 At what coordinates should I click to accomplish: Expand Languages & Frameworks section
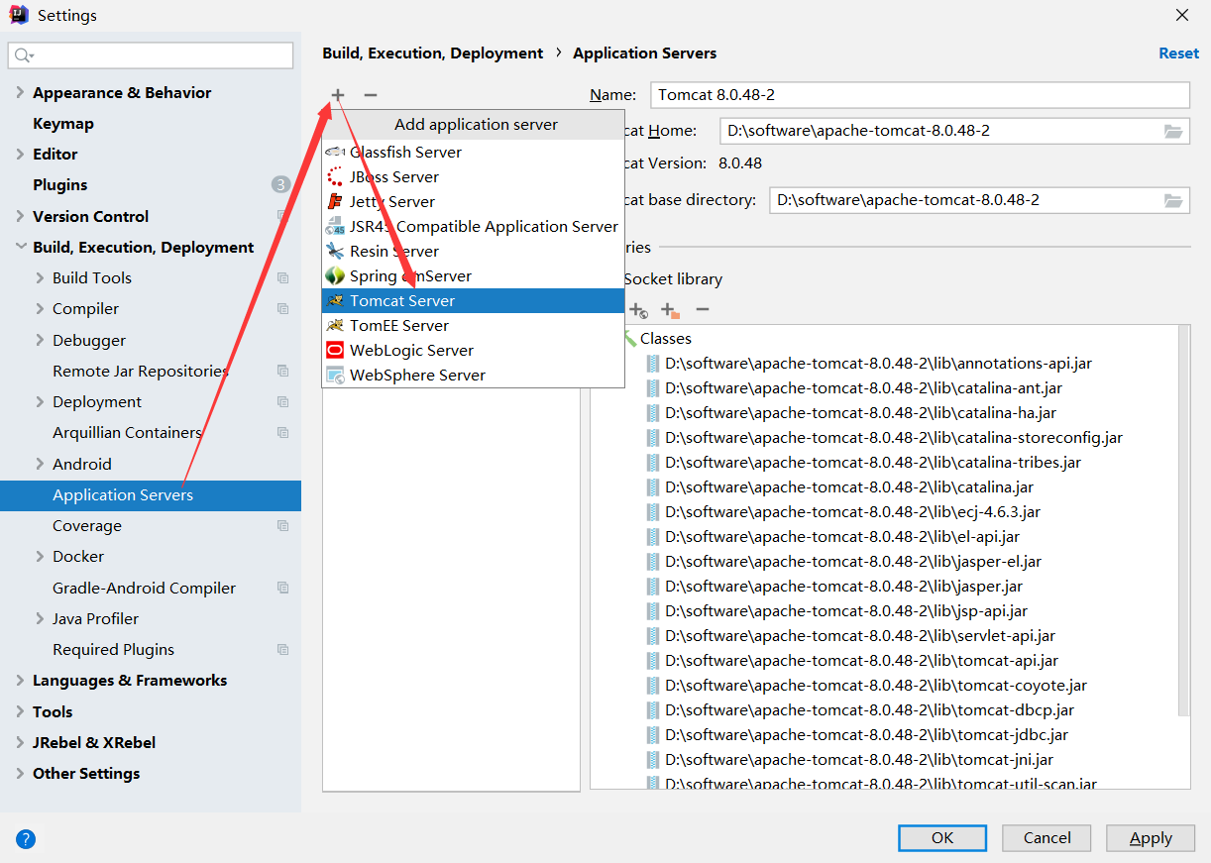point(20,681)
